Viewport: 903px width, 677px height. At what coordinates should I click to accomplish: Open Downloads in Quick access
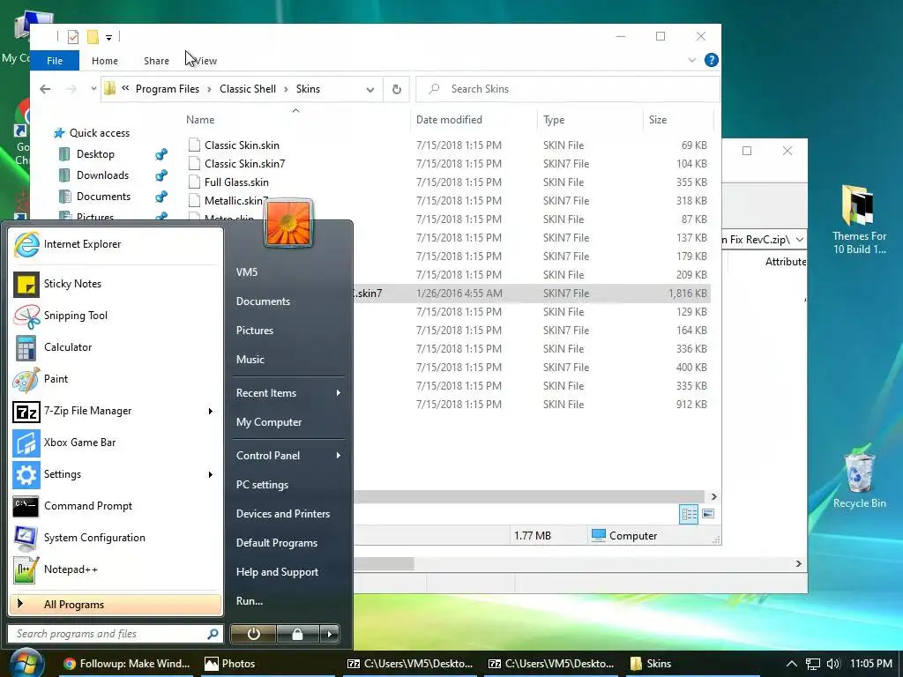(x=102, y=175)
